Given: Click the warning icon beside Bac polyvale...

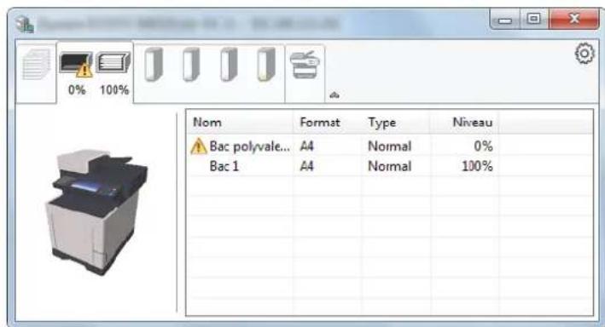Looking at the screenshot, I should (198, 146).
